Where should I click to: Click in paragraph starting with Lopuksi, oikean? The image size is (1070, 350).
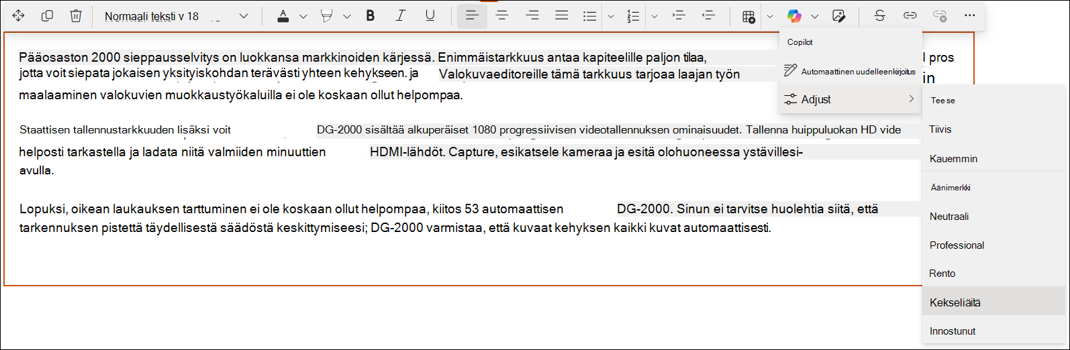449,219
